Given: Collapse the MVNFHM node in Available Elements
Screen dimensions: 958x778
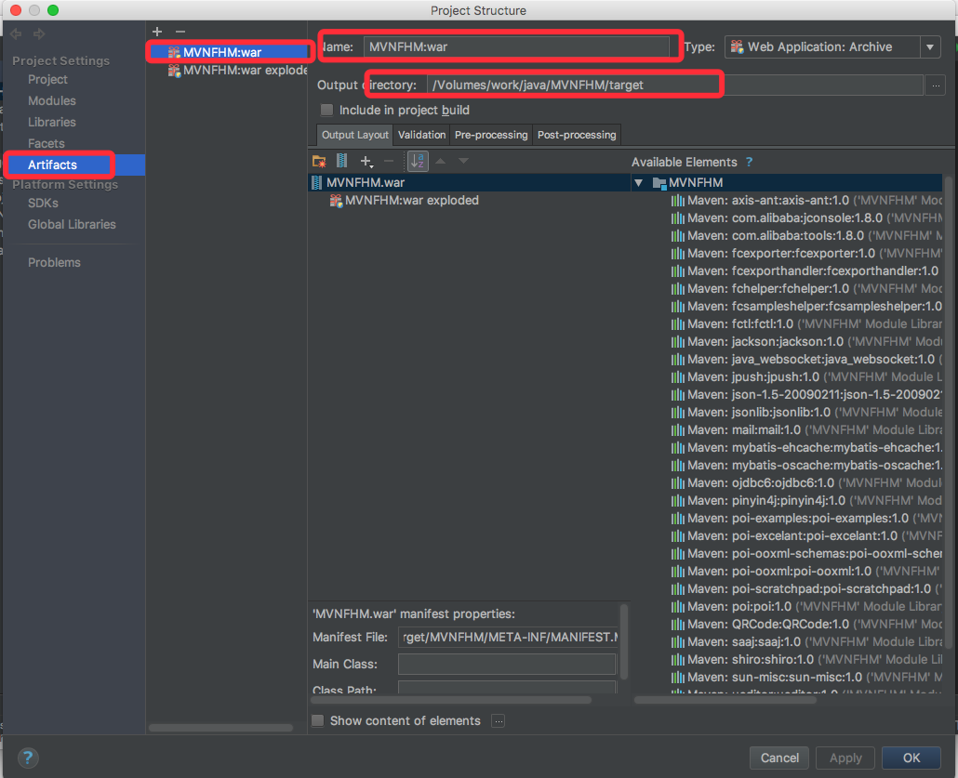Looking at the screenshot, I should click(638, 182).
